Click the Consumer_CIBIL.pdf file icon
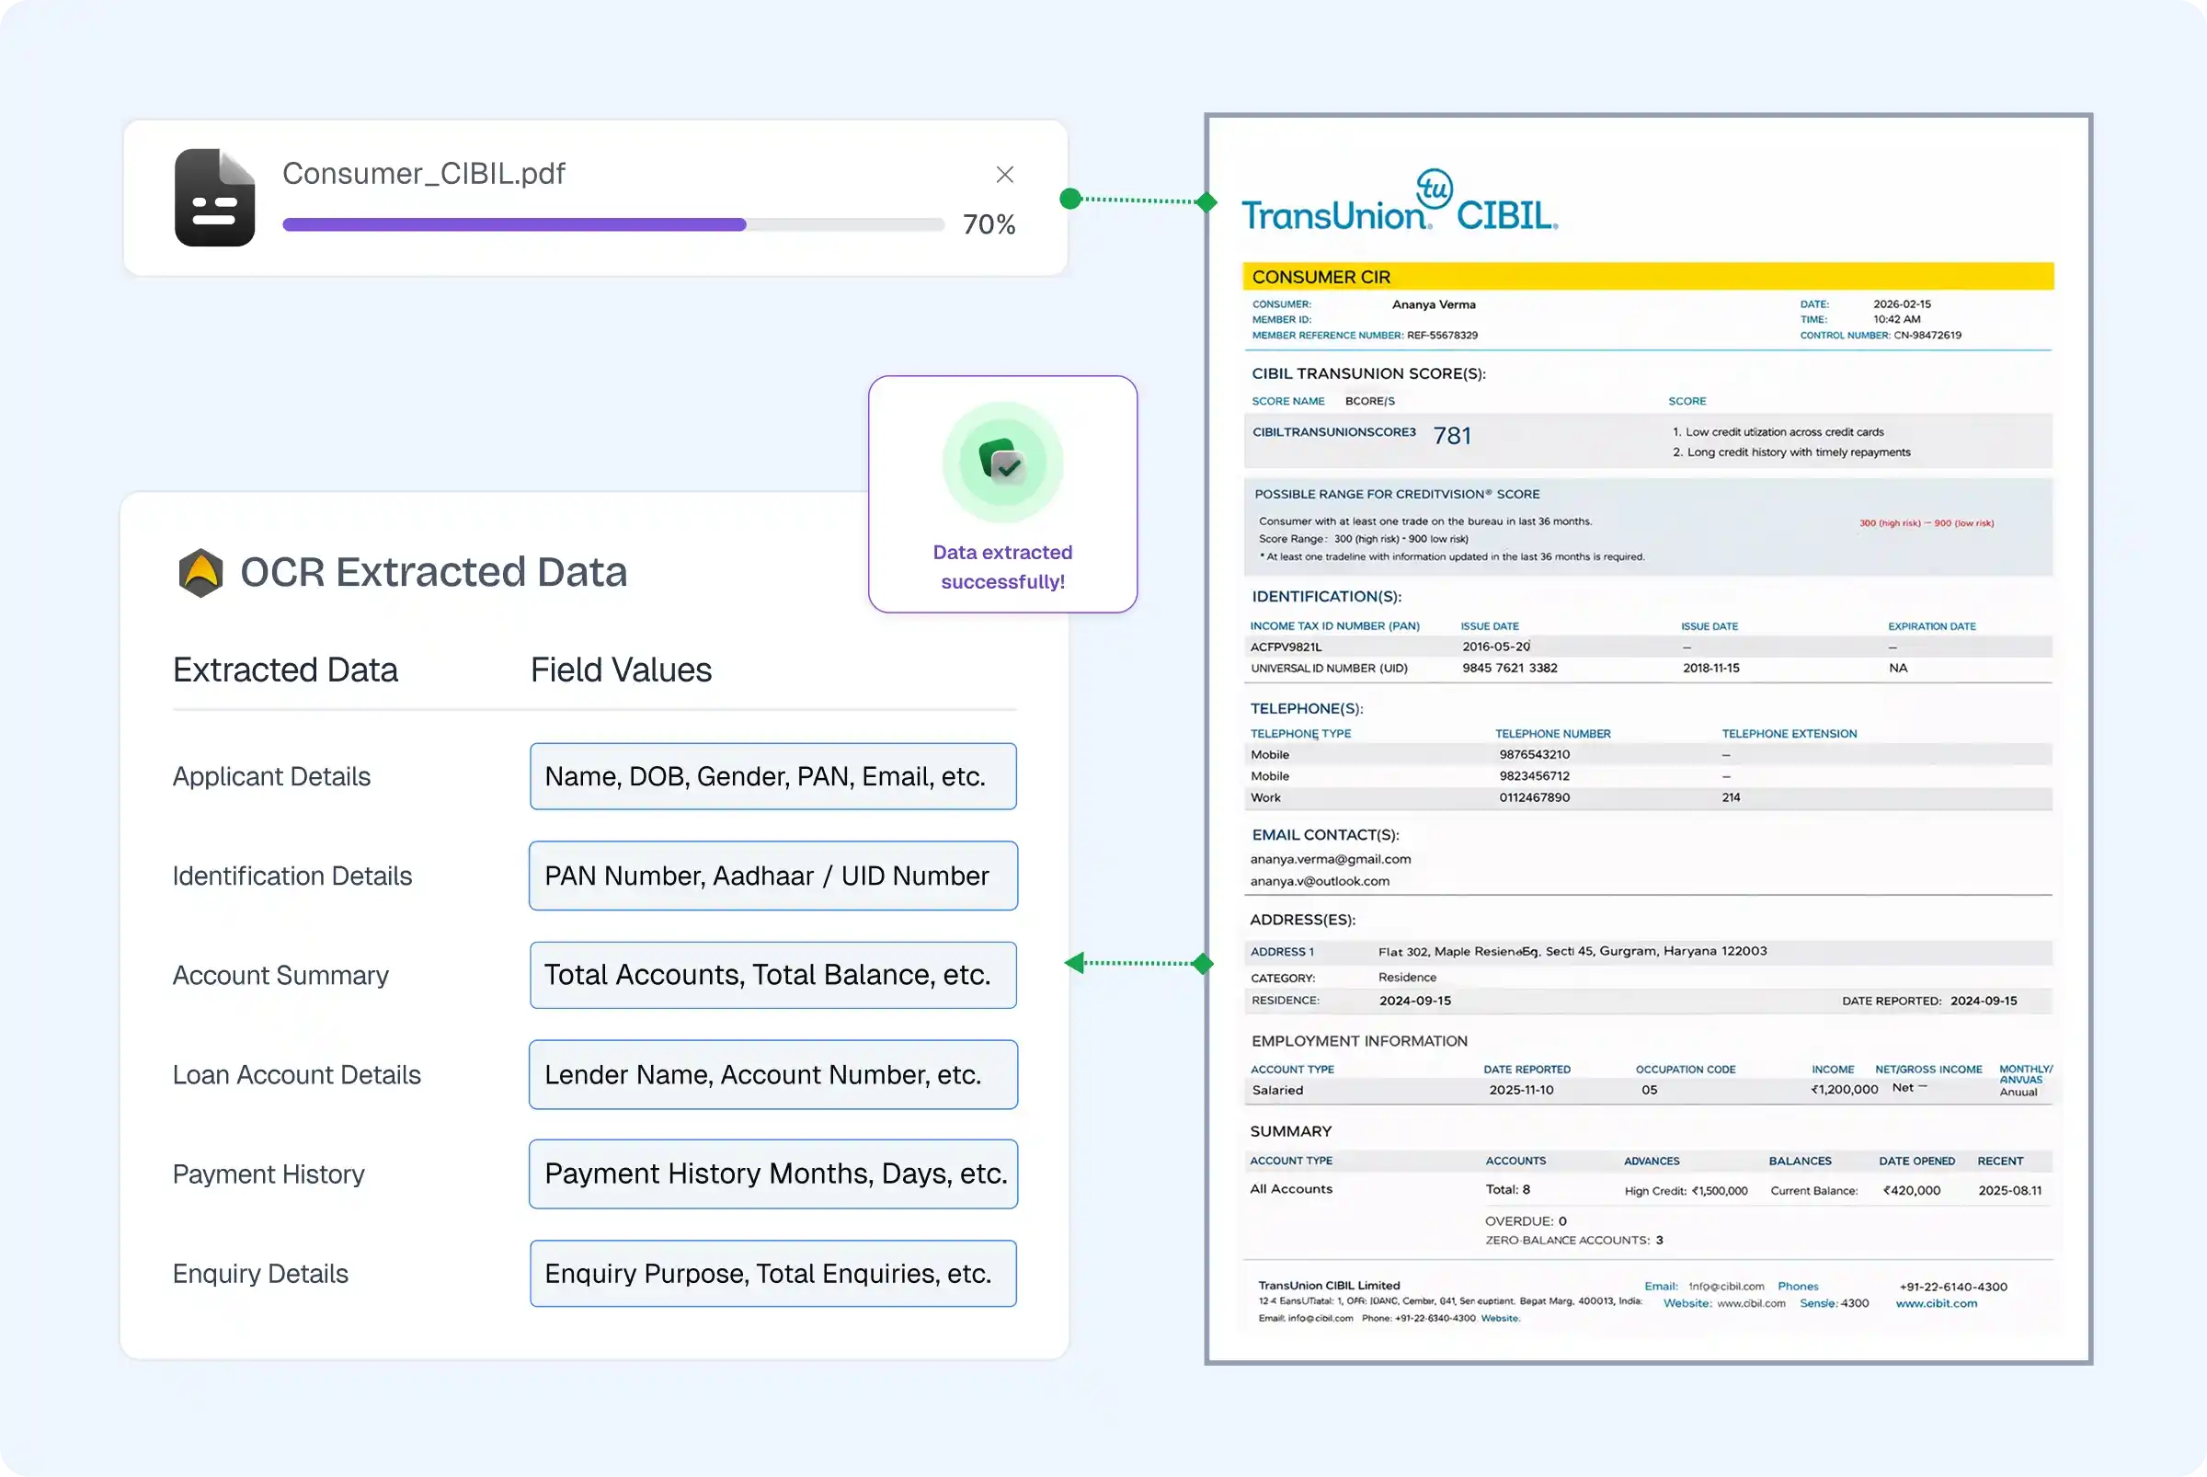The image size is (2207, 1477). point(215,197)
